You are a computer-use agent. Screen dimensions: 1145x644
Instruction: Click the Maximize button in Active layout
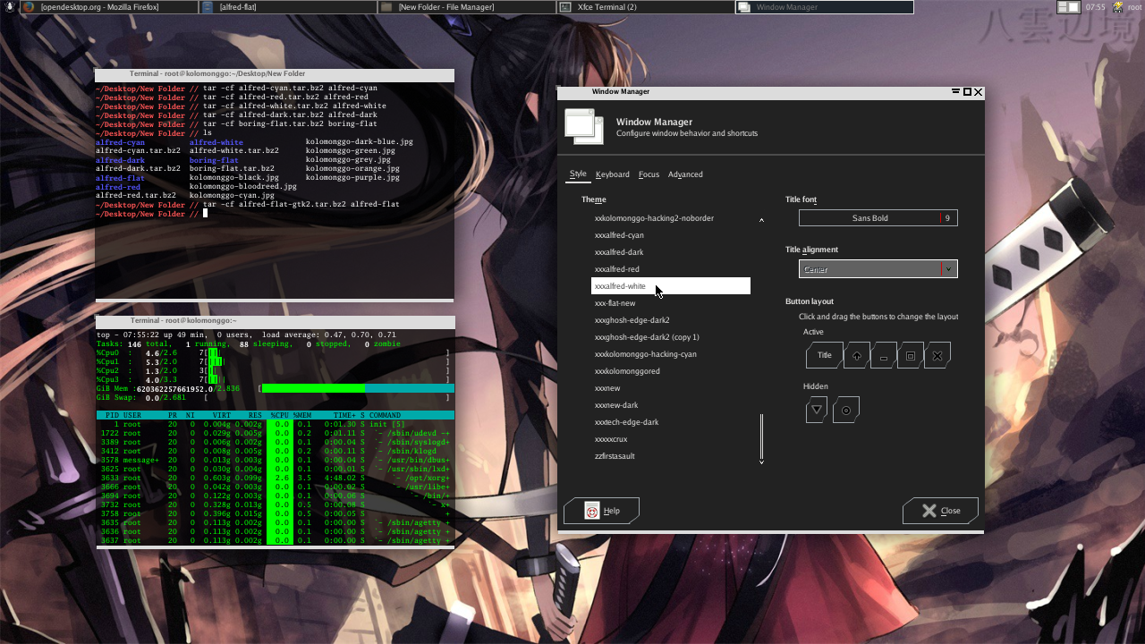click(x=911, y=355)
